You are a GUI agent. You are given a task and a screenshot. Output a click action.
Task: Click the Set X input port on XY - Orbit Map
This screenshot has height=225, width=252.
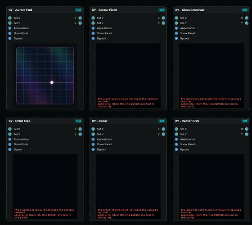(10, 129)
